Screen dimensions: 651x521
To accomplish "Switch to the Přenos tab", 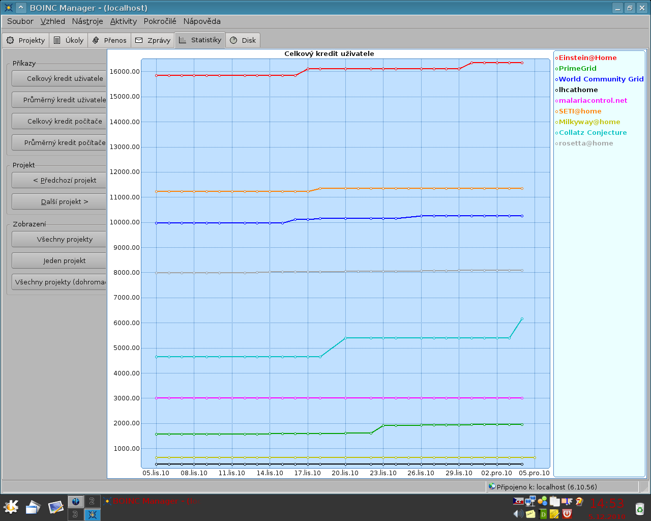I will [x=109, y=40].
